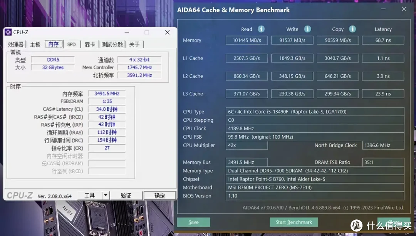Click the Start Benchmark button
The height and width of the screenshot is (236, 416).
click(x=294, y=222)
